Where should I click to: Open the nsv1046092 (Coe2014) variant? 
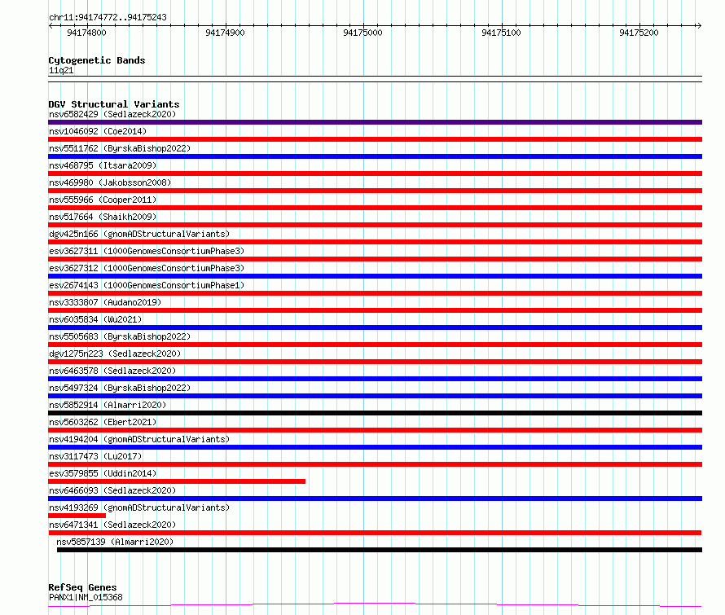98,131
